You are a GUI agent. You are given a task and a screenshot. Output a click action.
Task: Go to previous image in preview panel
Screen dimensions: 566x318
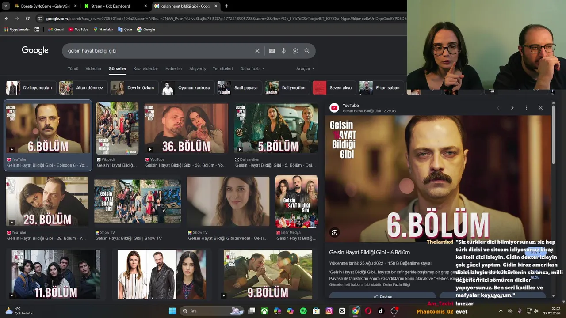[498, 108]
